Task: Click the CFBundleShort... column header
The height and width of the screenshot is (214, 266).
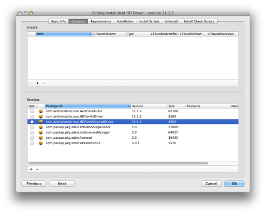Action: click(x=192, y=34)
